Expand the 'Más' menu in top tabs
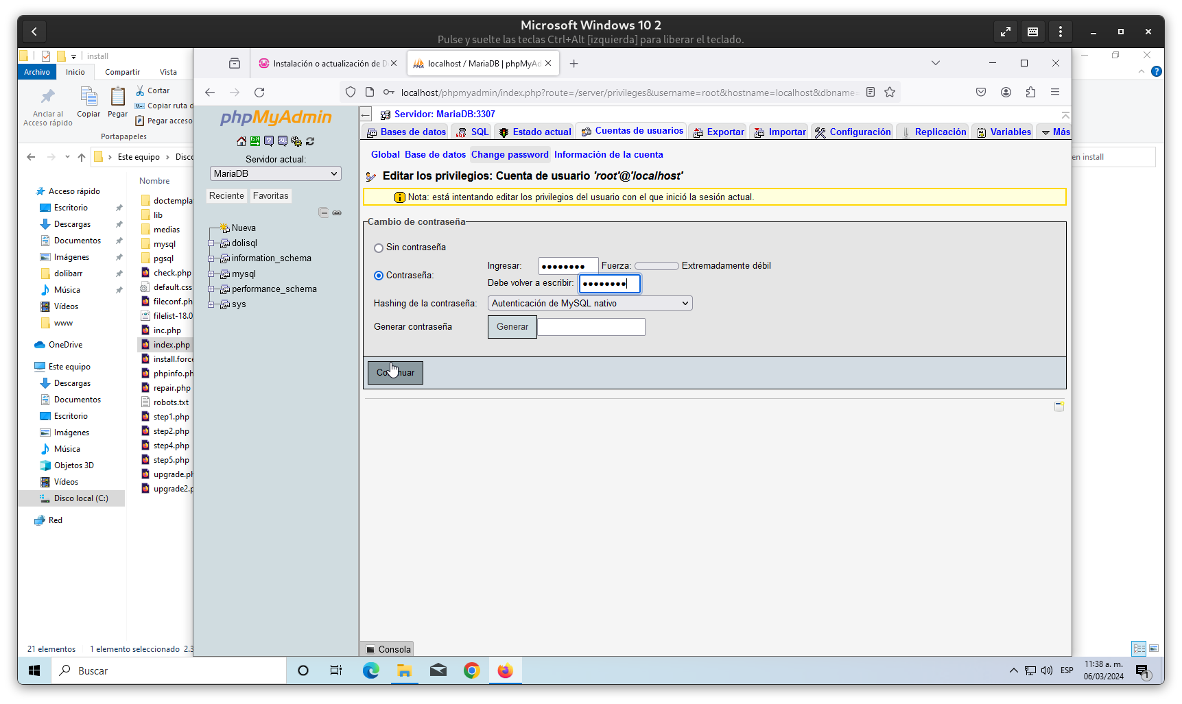 point(1055,132)
